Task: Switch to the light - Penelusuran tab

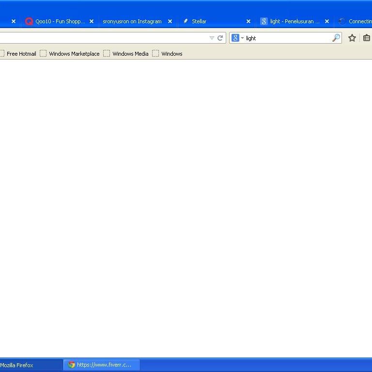Action: (x=294, y=21)
